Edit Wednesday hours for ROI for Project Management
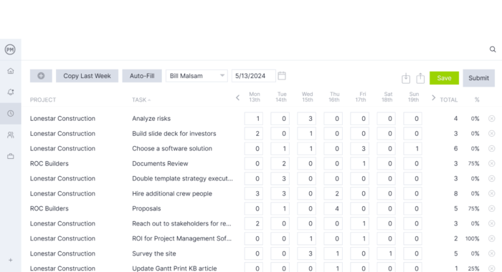502x272 pixels. [x=307, y=239]
